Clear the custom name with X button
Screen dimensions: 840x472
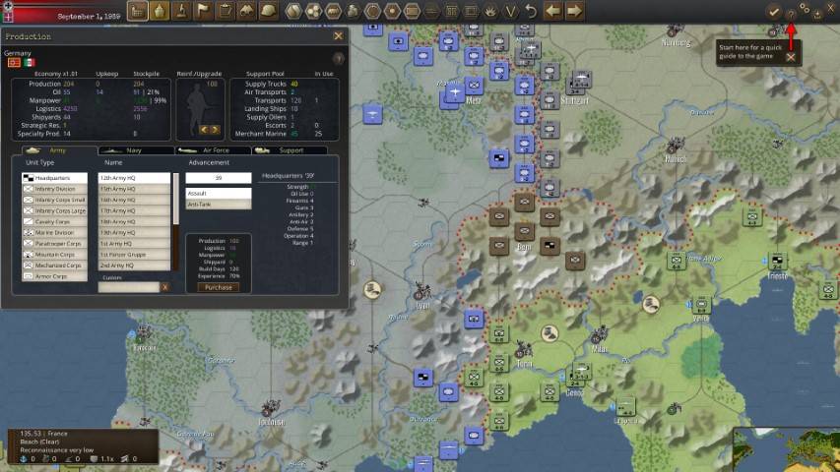click(164, 287)
